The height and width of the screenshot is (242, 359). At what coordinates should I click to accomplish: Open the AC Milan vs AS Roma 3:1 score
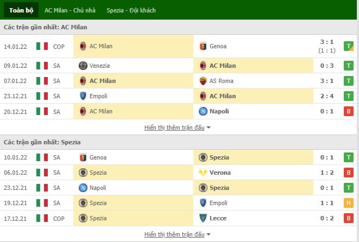click(x=327, y=81)
